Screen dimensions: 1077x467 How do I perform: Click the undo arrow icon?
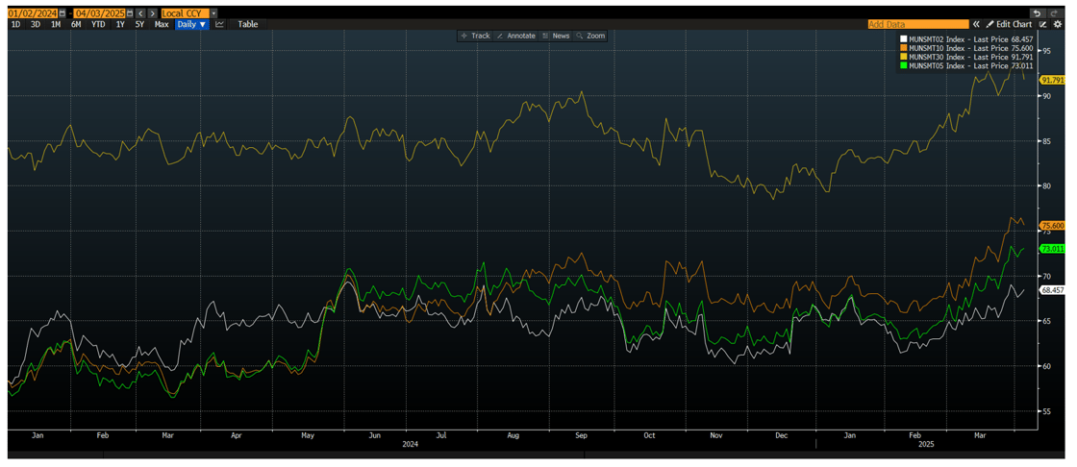tap(1037, 13)
